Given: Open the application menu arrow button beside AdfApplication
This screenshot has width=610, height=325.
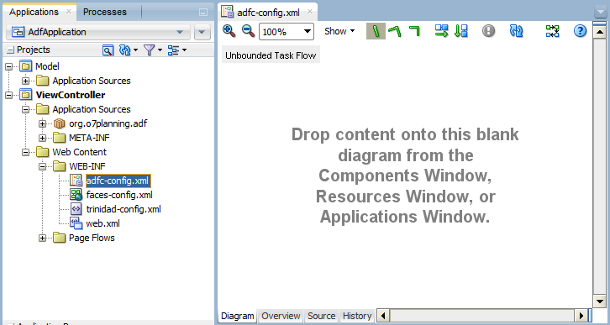Looking at the screenshot, I should tap(202, 32).
